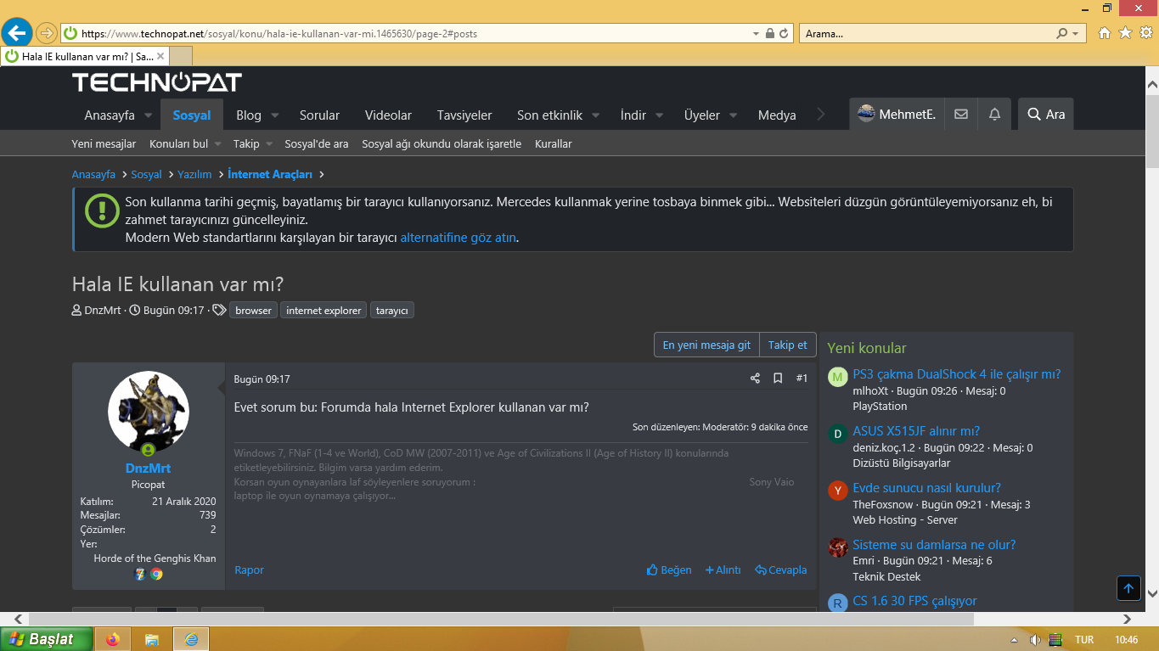
Task: Open 'Evde sunucu nasıl kurulur?' topic
Action: 927,488
